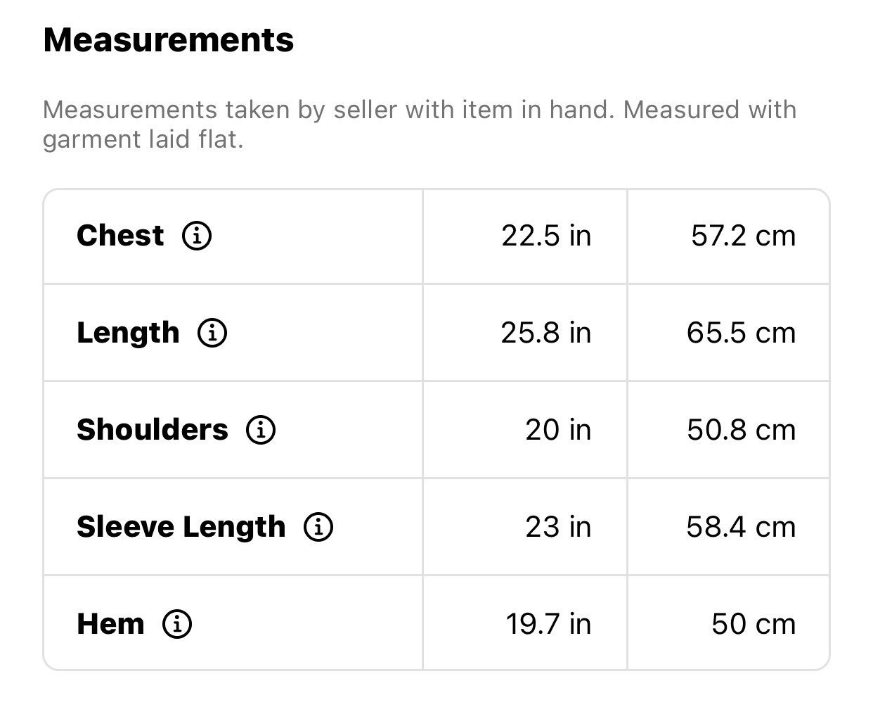Click the 65.5 cm length value

(742, 333)
